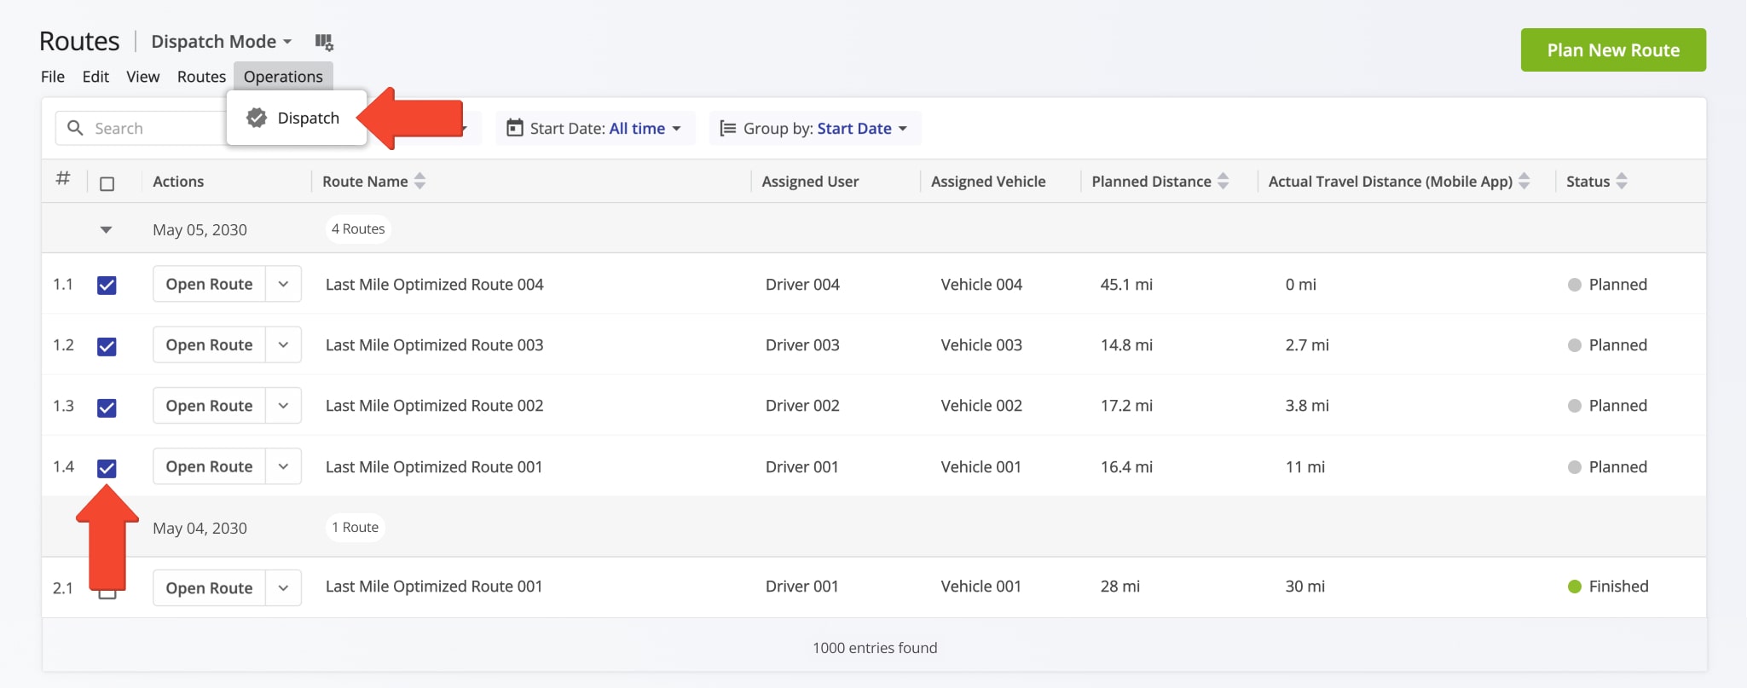Click the 30 mi actual distance
The width and height of the screenshot is (1747, 688).
coord(1304,587)
